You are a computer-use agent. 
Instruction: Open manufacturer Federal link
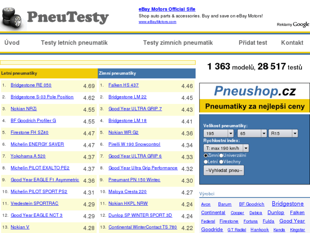(208, 221)
